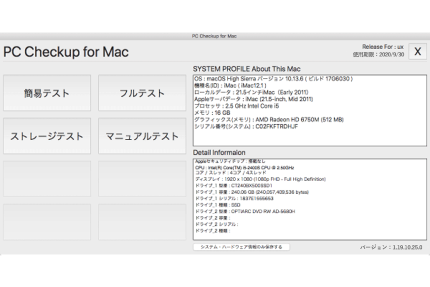Click the コア / スレッド : 4コア line
Image resolution: width=430 pixels, height=287 pixels.
click(230, 173)
